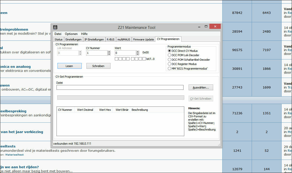Select DCC Direct CV Modus radio button
The height and width of the screenshot is (173, 292).
pos(169,51)
